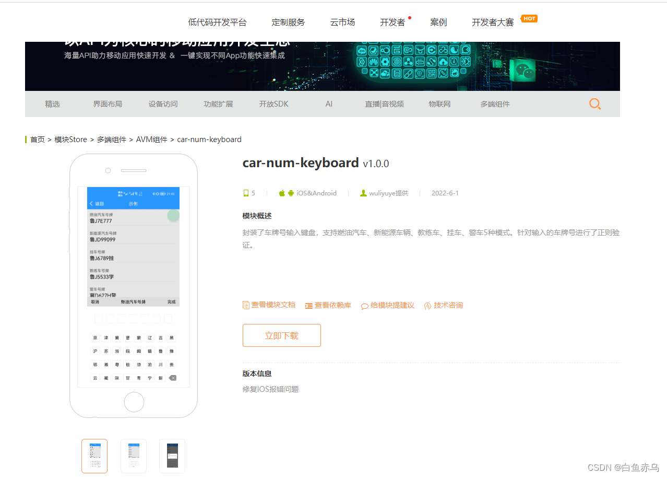This screenshot has height=477, width=667.
Task: Click 多端组件 breadcrumb link
Action: [112, 139]
